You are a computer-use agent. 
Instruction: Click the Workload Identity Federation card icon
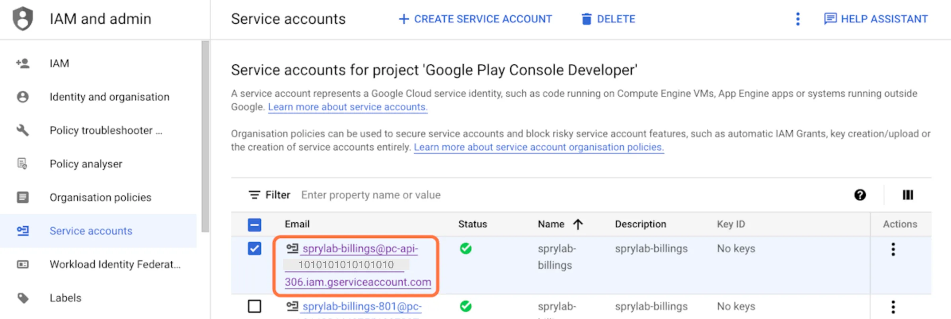click(x=23, y=264)
